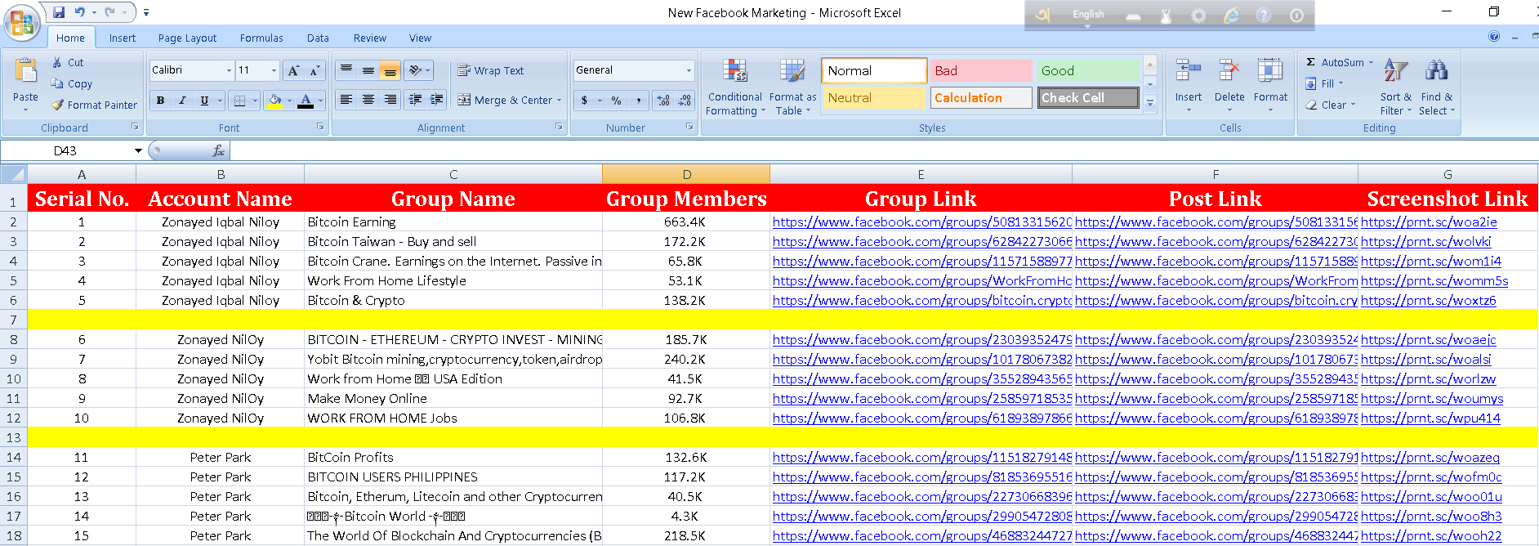Open Conditional Formatting options

tap(734, 87)
